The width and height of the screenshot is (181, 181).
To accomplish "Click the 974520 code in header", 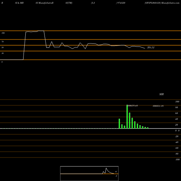I will [x=121, y=3].
